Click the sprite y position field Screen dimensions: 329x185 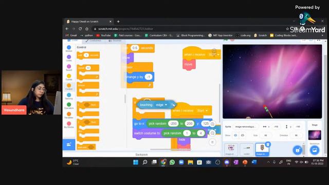(298, 127)
